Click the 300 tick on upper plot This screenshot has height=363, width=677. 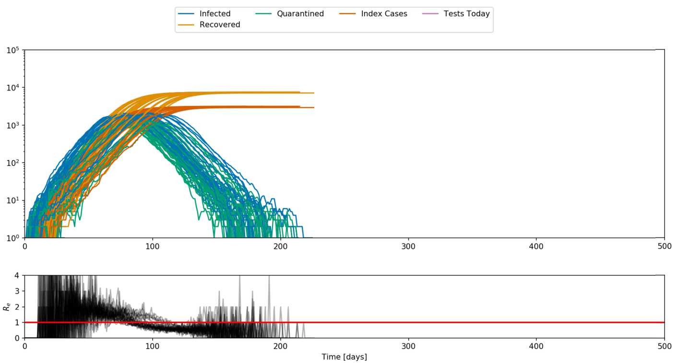[408, 246]
